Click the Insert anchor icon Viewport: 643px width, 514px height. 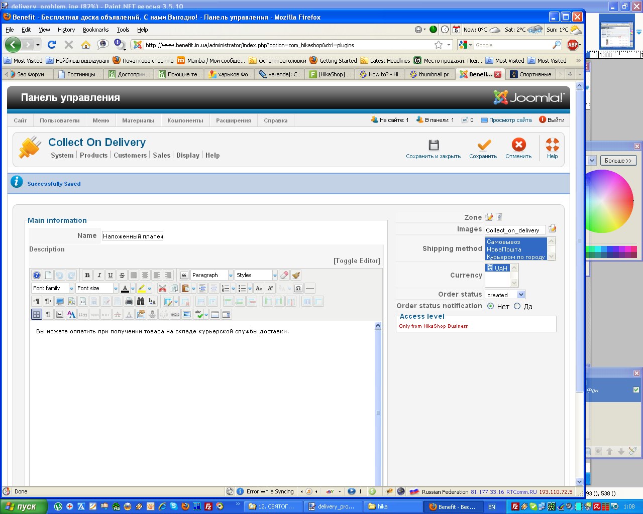[x=152, y=314]
